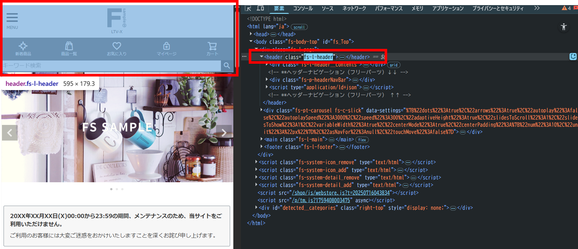The height and width of the screenshot is (249, 578).
Task: Activate the DevTools element inspector icon
Action: click(248, 8)
